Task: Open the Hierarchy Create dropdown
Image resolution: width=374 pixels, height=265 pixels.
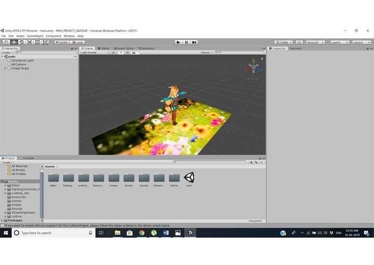Action: click(x=8, y=52)
